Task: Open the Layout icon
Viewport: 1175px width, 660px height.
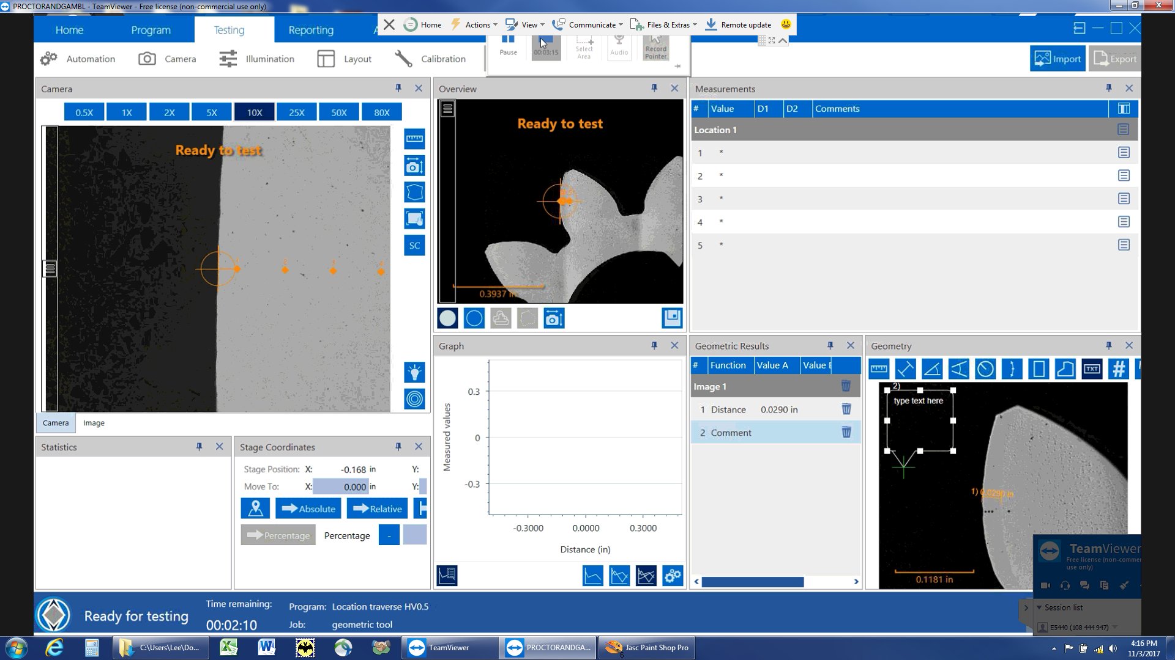Action: [x=326, y=59]
